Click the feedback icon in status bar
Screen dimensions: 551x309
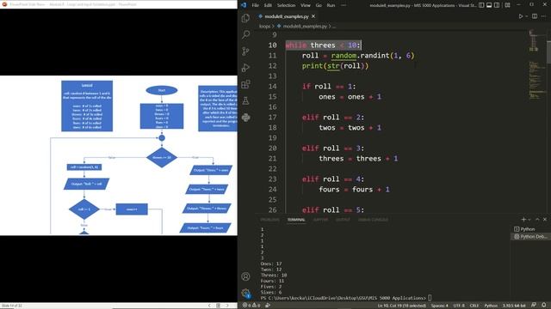pyautogui.click(x=534, y=306)
